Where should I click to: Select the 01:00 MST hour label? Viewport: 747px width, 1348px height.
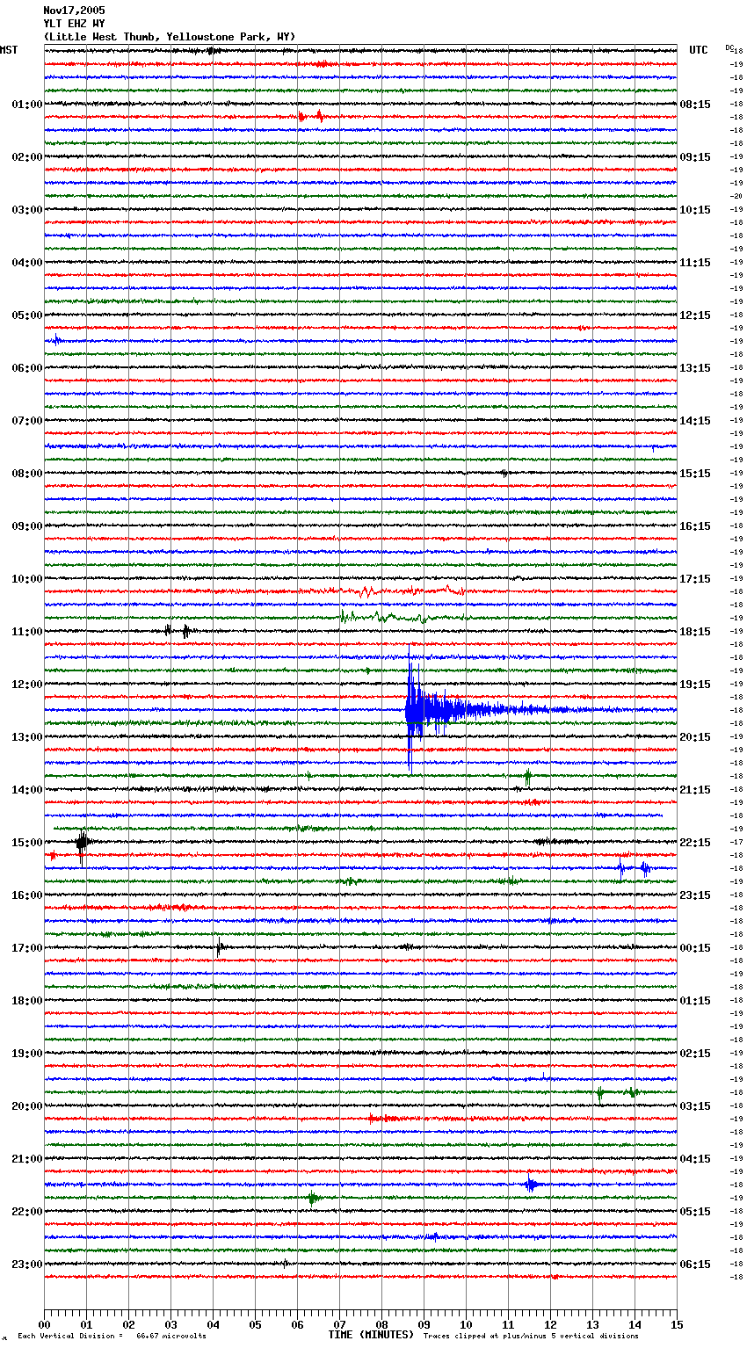pos(26,105)
